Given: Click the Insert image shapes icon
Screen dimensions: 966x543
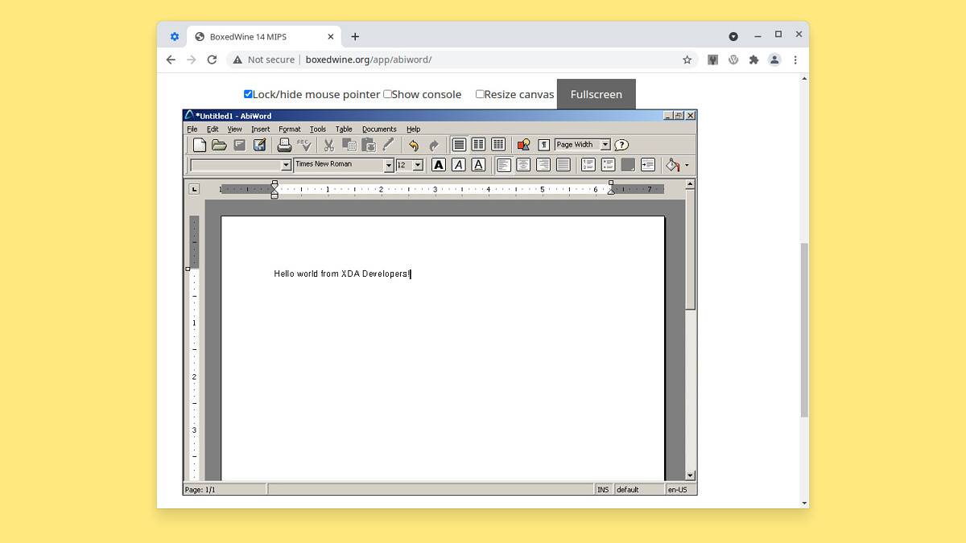Looking at the screenshot, I should 523,145.
